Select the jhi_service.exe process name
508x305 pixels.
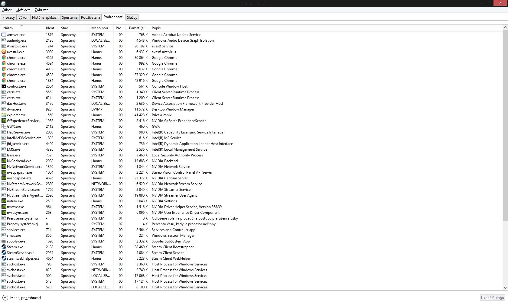click(18, 144)
